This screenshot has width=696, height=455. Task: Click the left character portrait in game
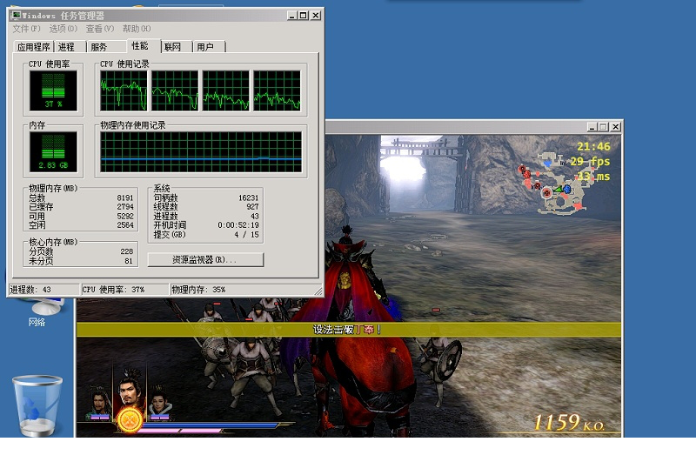(x=101, y=401)
